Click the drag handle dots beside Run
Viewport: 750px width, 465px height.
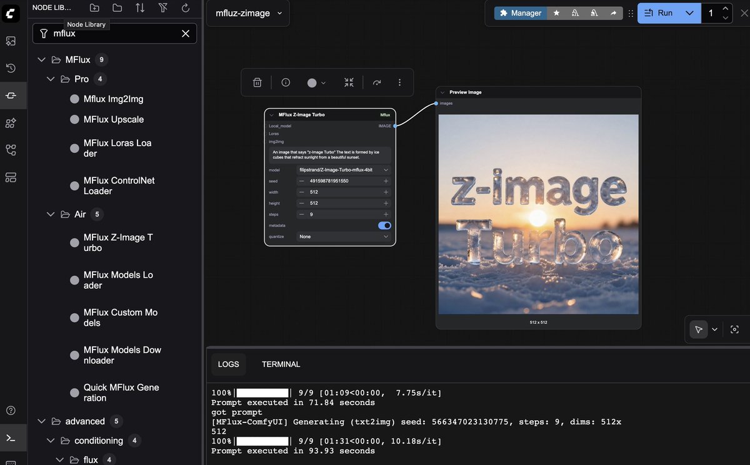[631, 13]
